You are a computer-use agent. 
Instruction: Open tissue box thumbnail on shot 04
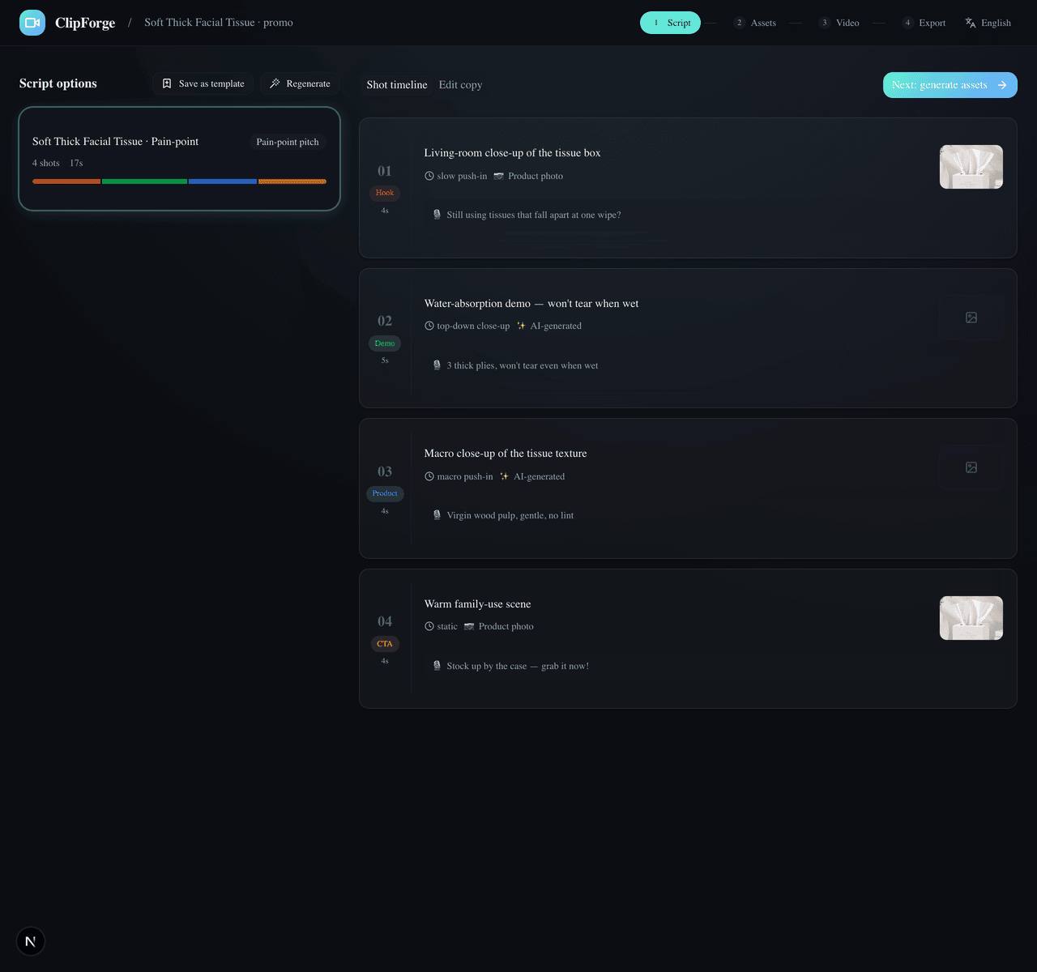point(971,618)
